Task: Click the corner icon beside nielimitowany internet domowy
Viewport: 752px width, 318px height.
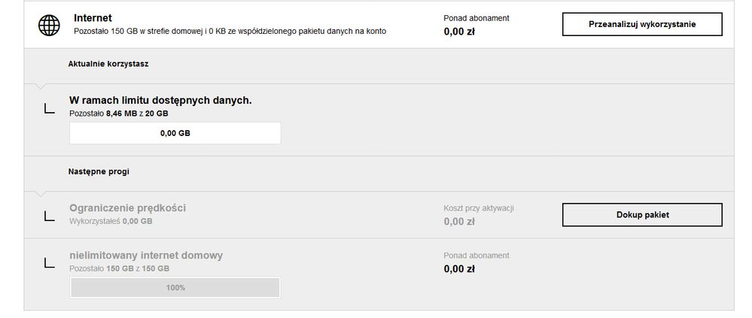Action: [49, 262]
